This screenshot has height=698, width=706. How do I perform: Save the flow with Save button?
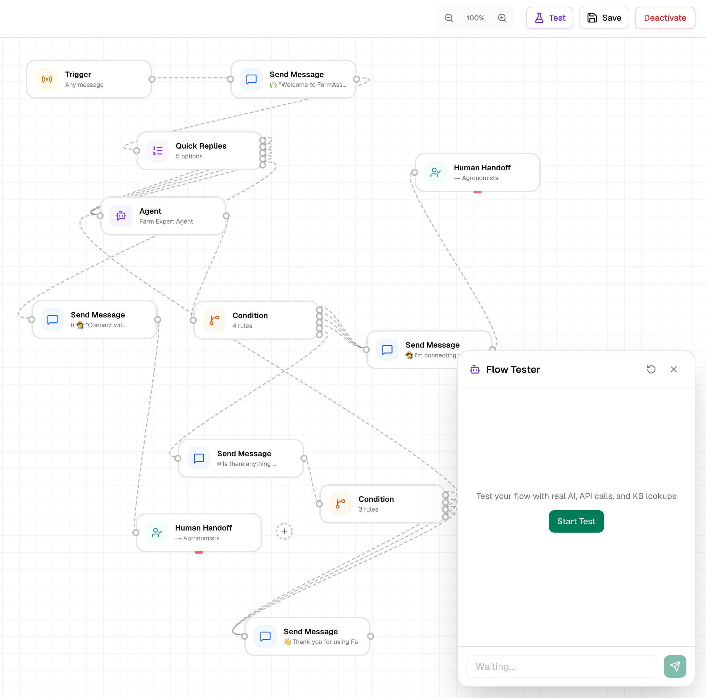[604, 18]
